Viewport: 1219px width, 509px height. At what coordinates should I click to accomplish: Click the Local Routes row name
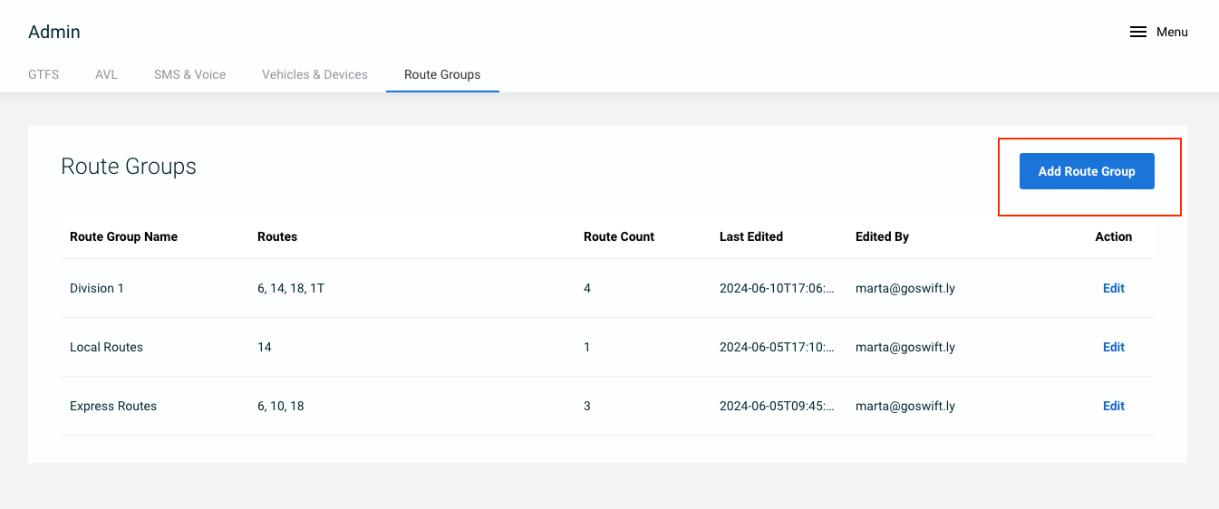tap(106, 347)
